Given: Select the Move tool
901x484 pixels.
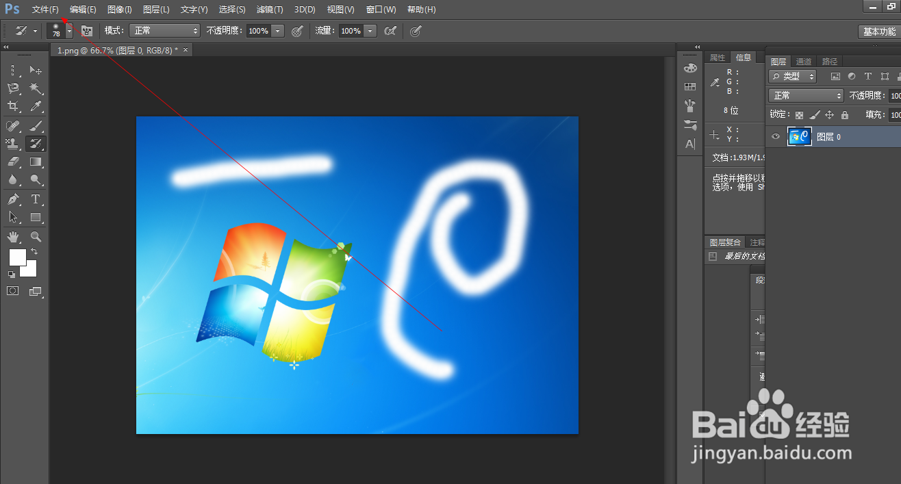Looking at the screenshot, I should point(36,70).
